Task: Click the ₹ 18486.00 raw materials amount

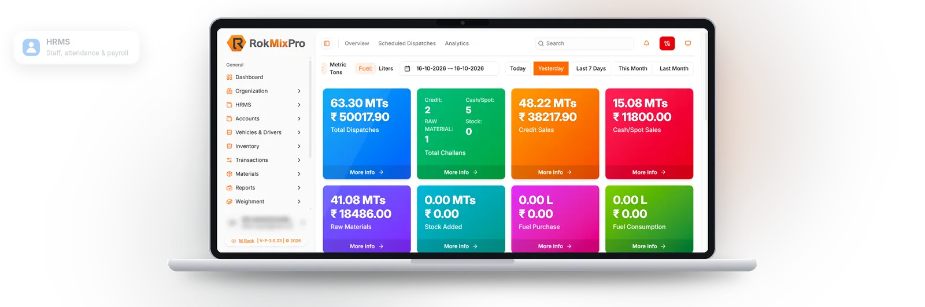Action: (x=361, y=214)
